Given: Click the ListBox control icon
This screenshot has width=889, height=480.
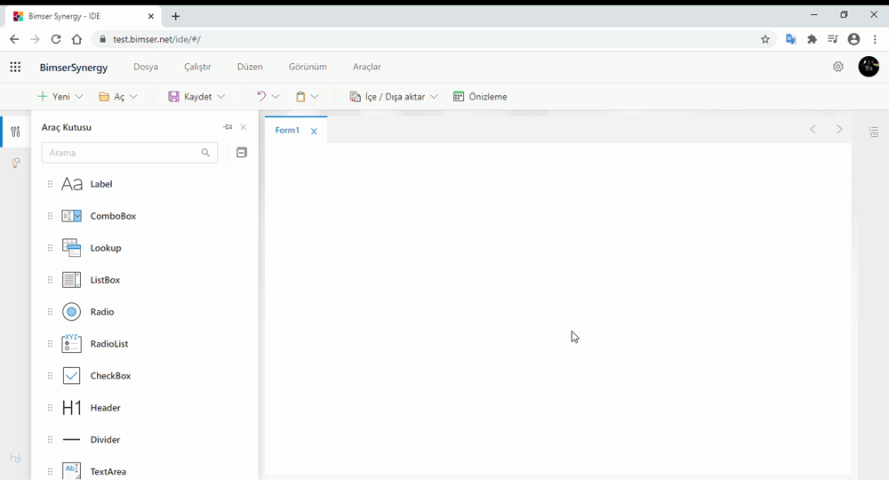Looking at the screenshot, I should pos(71,280).
